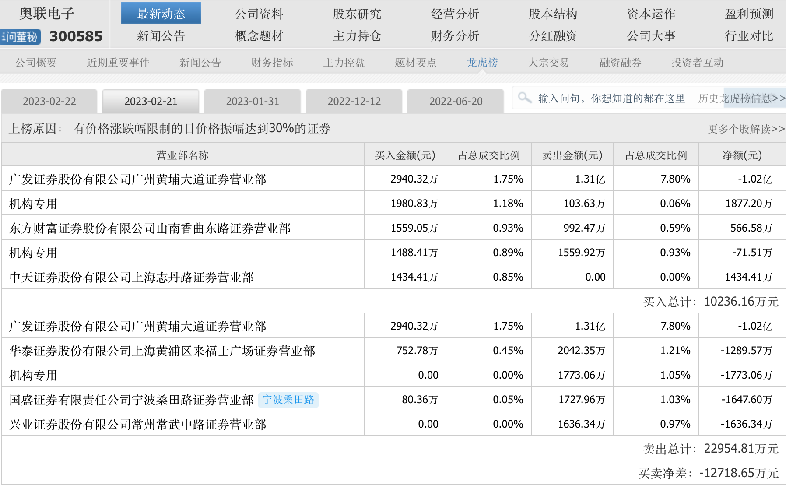Open the 分红融资 menu
Screen dimensions: 786x485
click(x=553, y=36)
